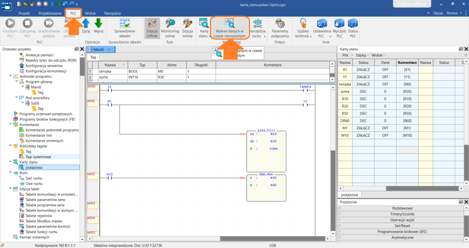Run Sprawdzenie składni syntax check
The height and width of the screenshot is (248, 469).
[125, 28]
